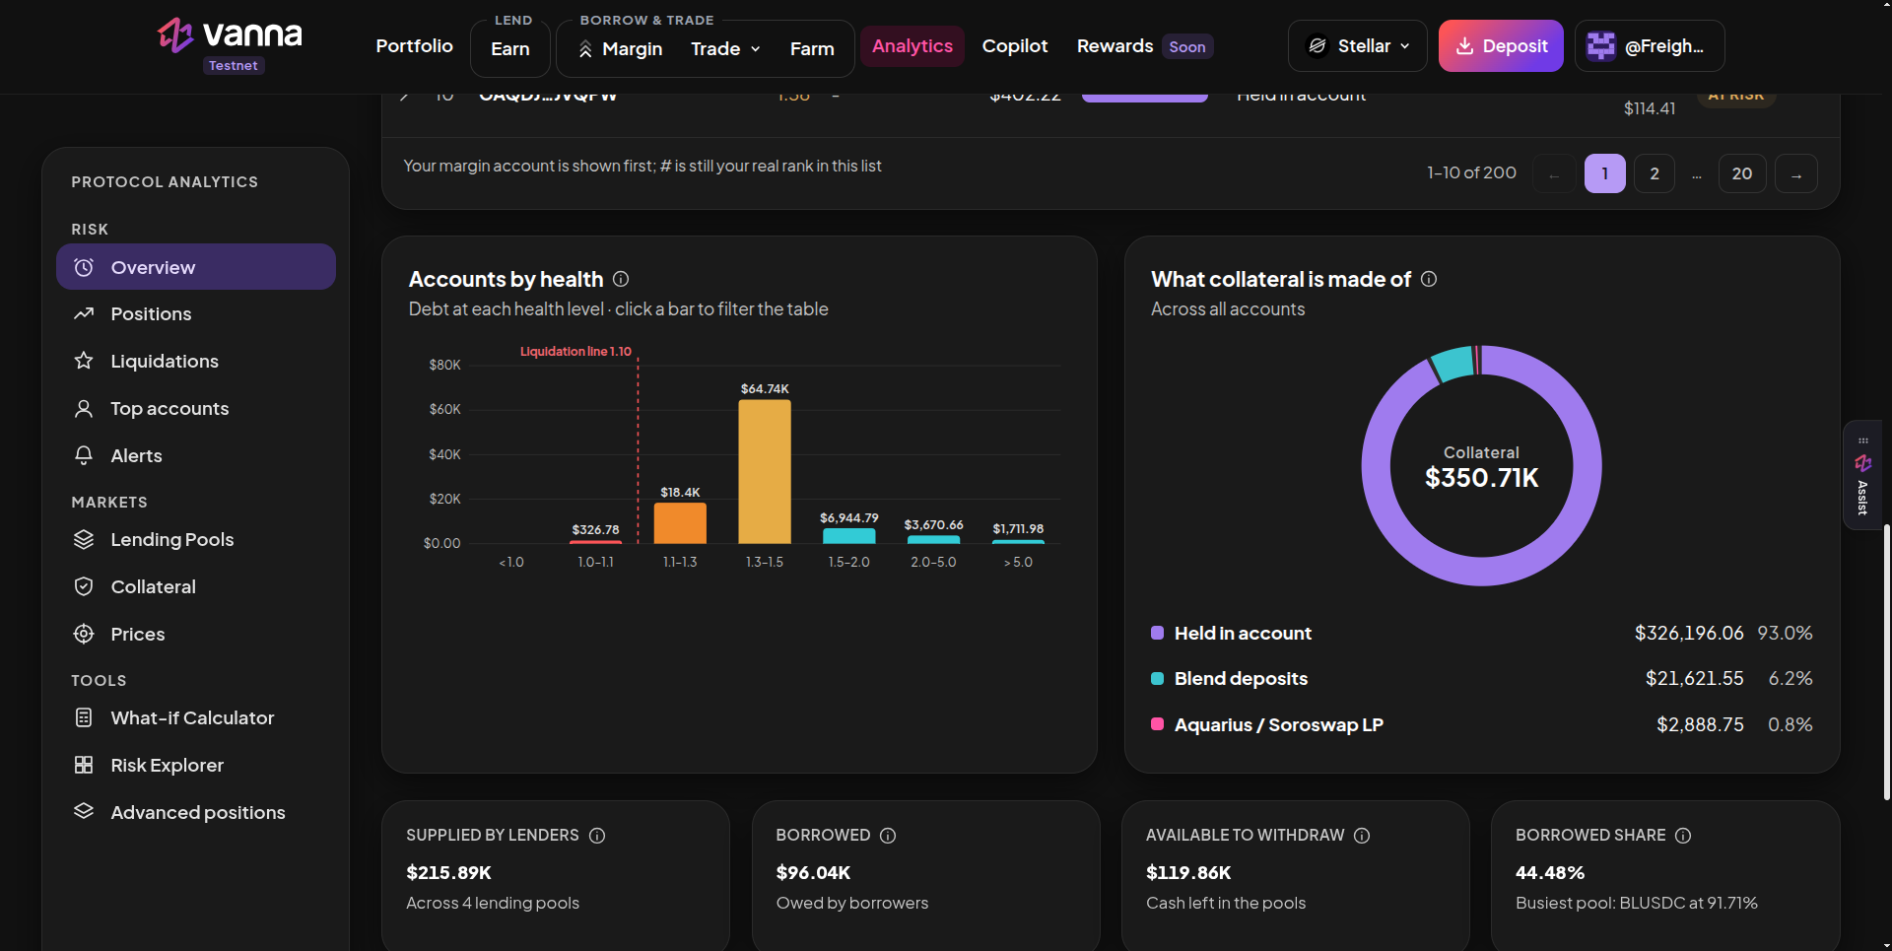Open the Assist side panel tab

pyautogui.click(x=1862, y=475)
